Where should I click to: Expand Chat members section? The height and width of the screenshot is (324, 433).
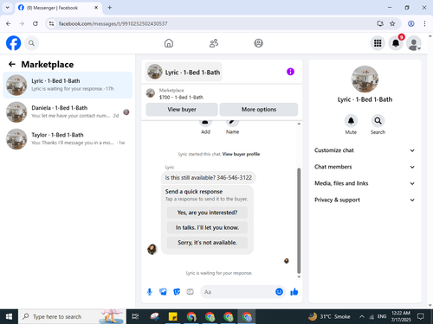tap(365, 167)
